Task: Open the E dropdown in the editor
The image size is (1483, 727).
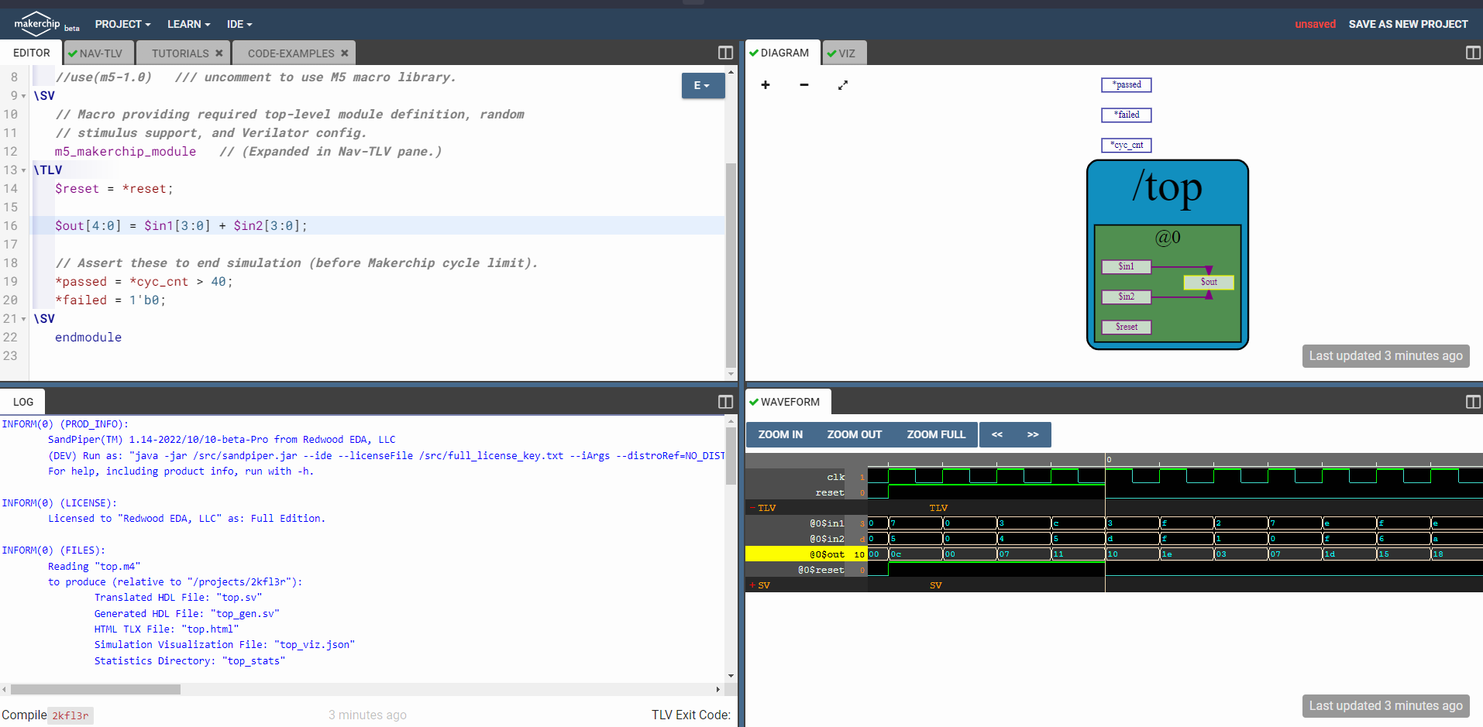Action: click(703, 85)
